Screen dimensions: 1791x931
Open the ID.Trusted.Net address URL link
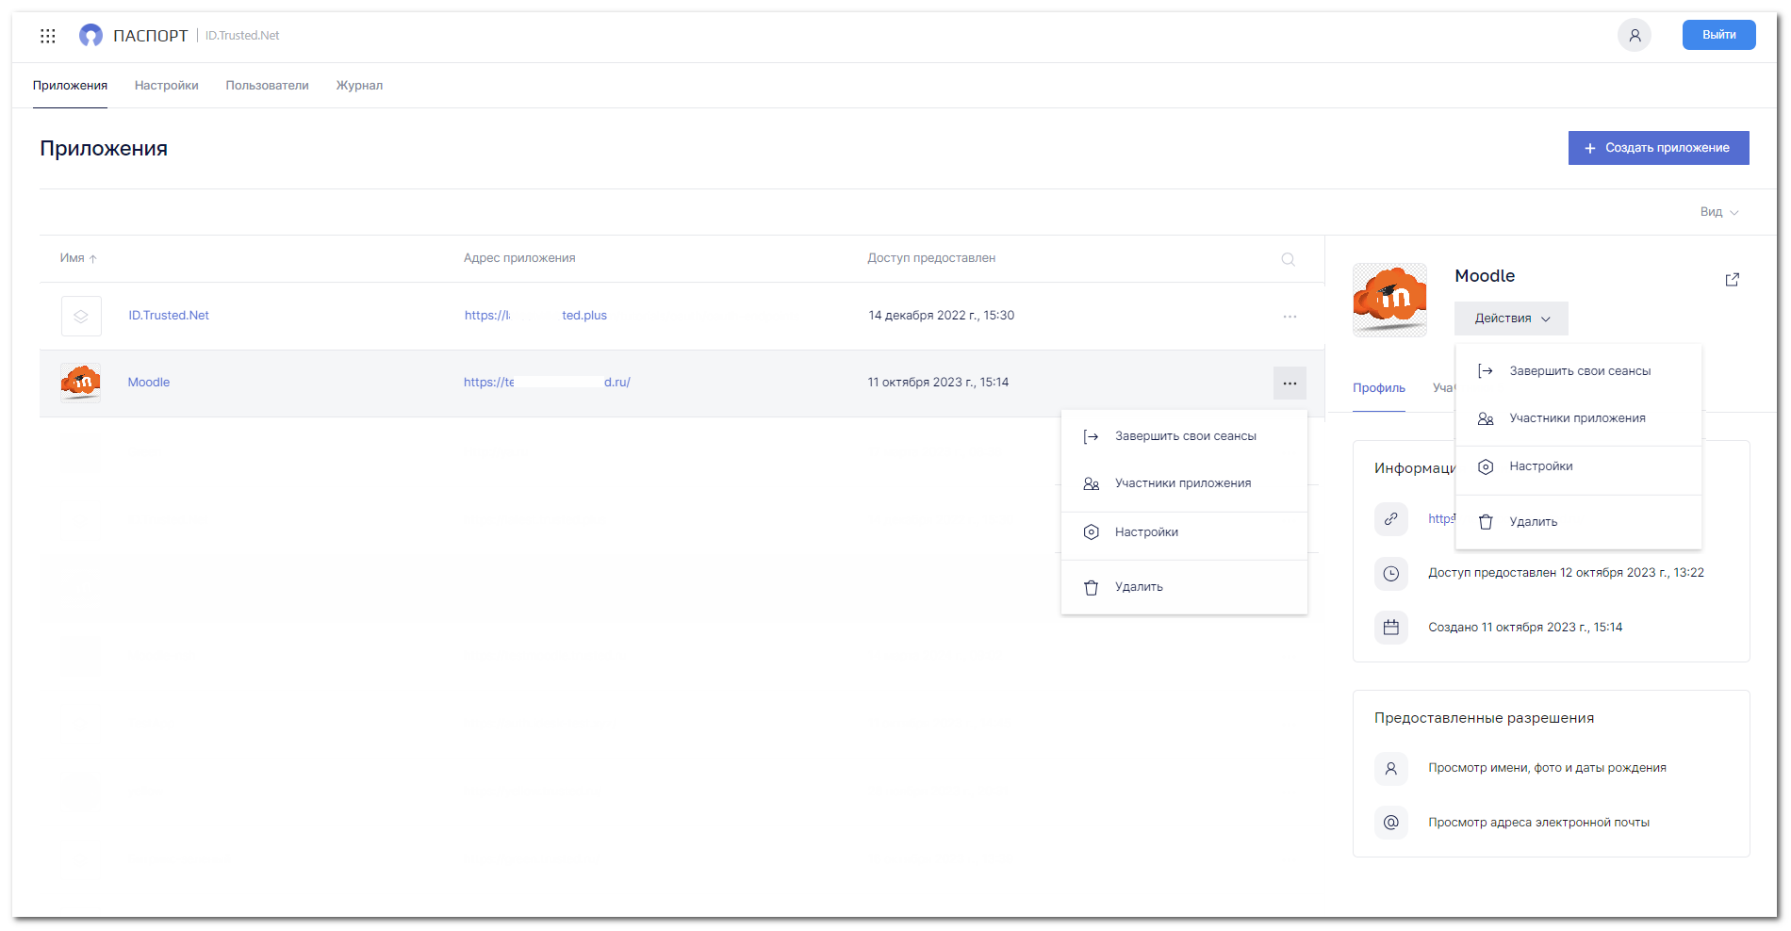(x=535, y=316)
